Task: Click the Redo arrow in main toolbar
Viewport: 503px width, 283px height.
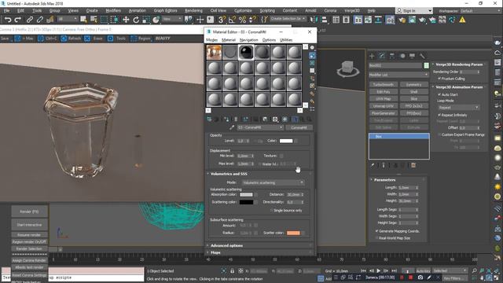Action: coord(18,20)
